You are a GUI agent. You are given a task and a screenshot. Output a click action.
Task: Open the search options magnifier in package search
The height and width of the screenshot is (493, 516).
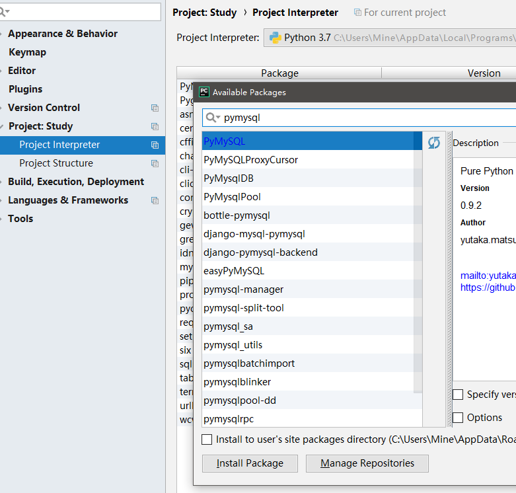pyautogui.click(x=212, y=118)
